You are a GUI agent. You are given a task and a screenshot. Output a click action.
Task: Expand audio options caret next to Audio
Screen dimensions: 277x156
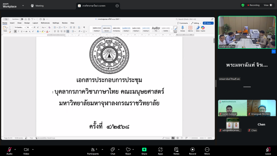15,149
